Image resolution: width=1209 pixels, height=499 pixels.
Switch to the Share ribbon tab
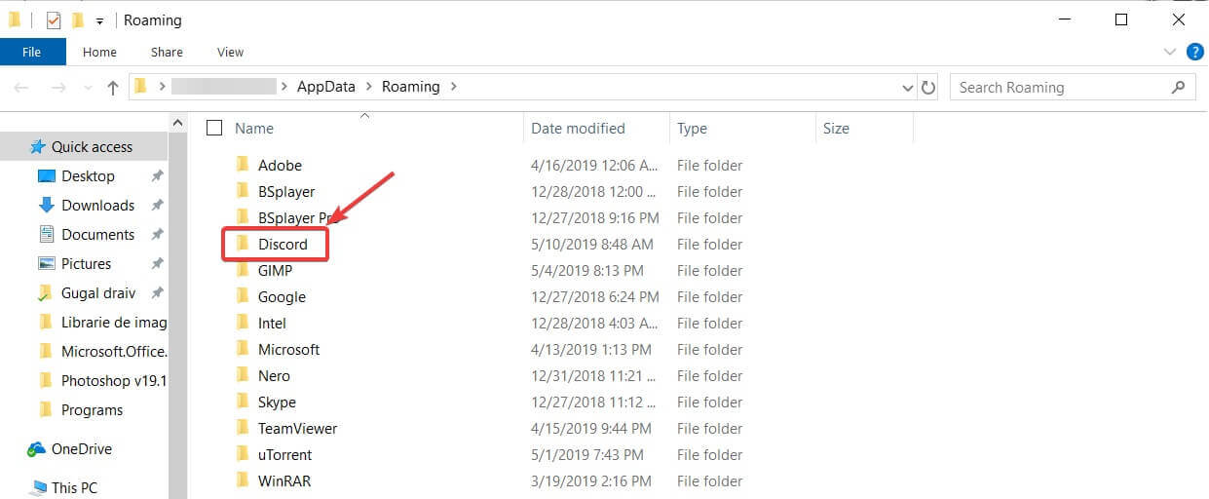[x=167, y=52]
